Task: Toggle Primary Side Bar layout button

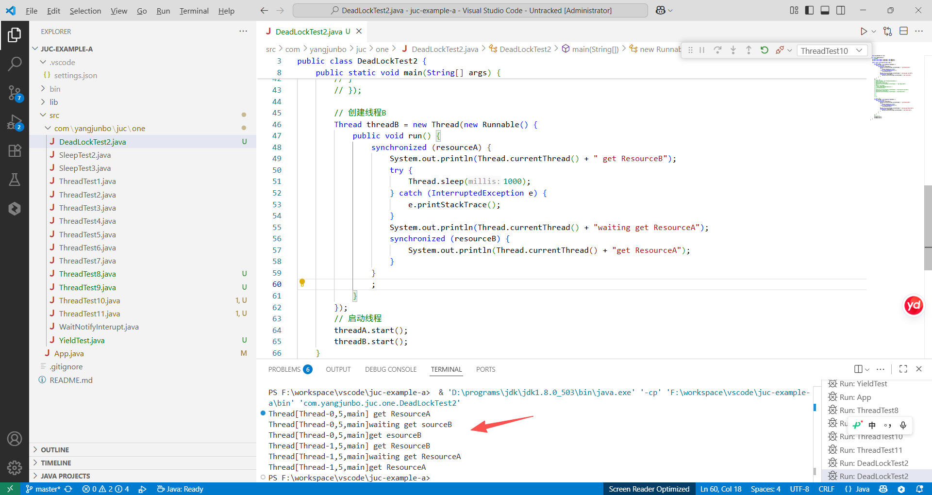Action: pyautogui.click(x=809, y=10)
